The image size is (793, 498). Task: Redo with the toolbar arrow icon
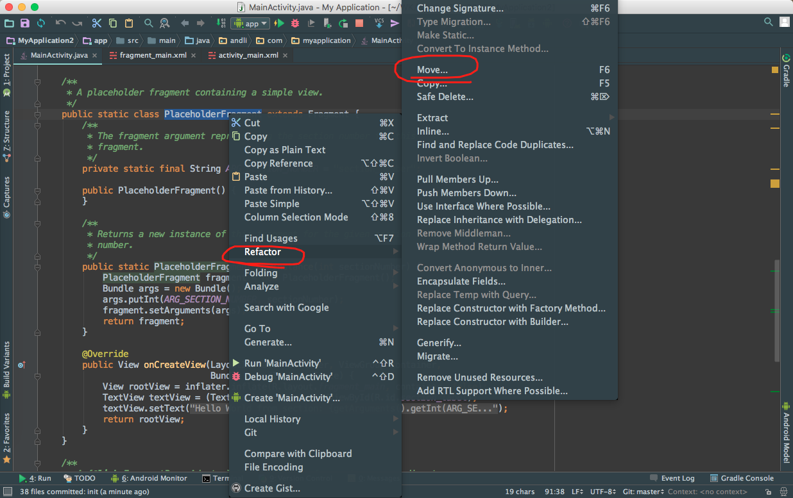click(x=77, y=23)
